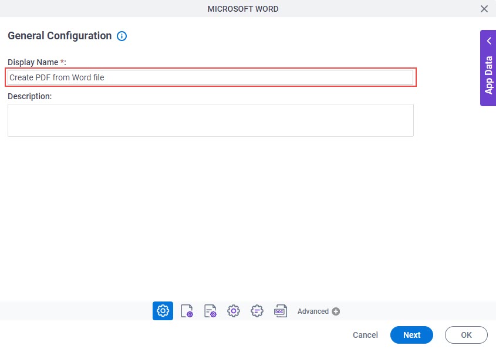Expand the Advanced plus icon
The width and height of the screenshot is (496, 349).
click(336, 311)
